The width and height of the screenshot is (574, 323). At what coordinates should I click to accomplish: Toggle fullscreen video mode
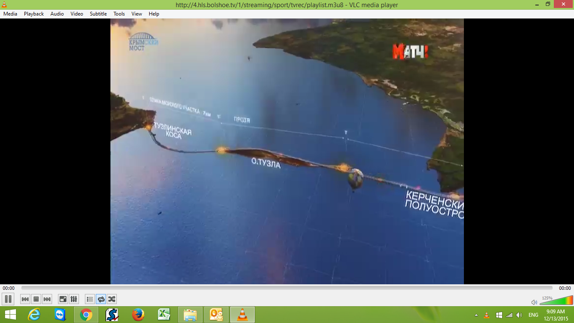tap(63, 299)
